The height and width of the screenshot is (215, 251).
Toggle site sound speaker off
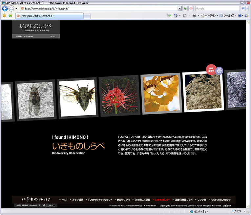(227, 206)
